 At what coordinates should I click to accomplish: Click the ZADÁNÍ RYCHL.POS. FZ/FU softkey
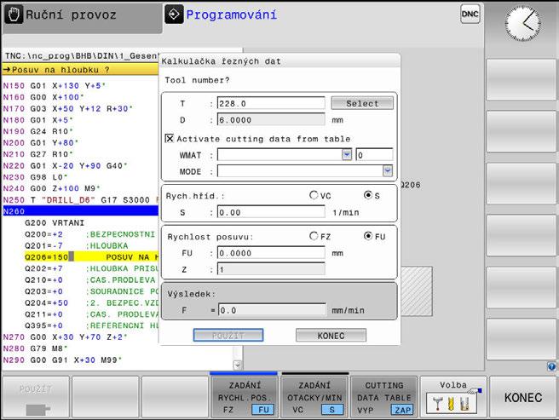coord(245,397)
